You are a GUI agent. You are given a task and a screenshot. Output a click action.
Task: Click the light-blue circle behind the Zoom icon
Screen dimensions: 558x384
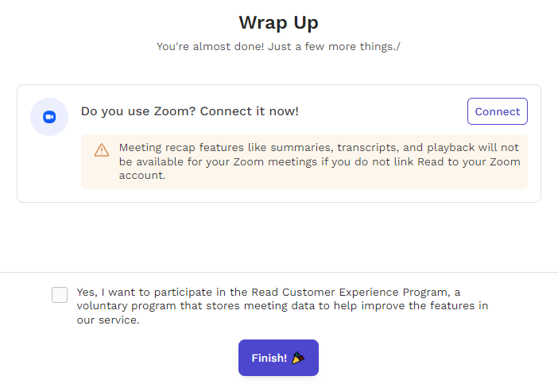[49, 117]
